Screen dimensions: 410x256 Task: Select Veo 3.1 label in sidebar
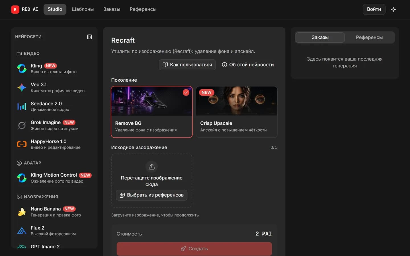[x=39, y=84]
